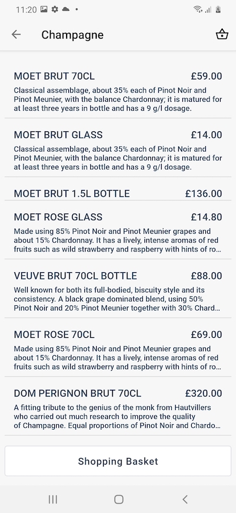Tap the Champagne page title

(73, 35)
